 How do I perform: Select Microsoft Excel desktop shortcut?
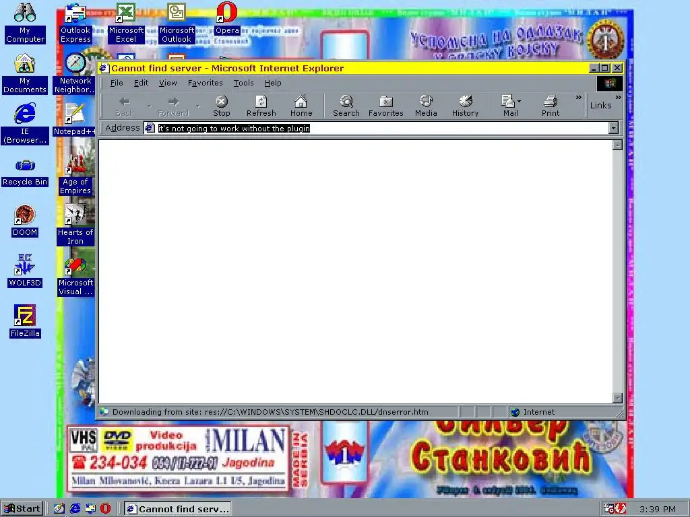(x=126, y=23)
